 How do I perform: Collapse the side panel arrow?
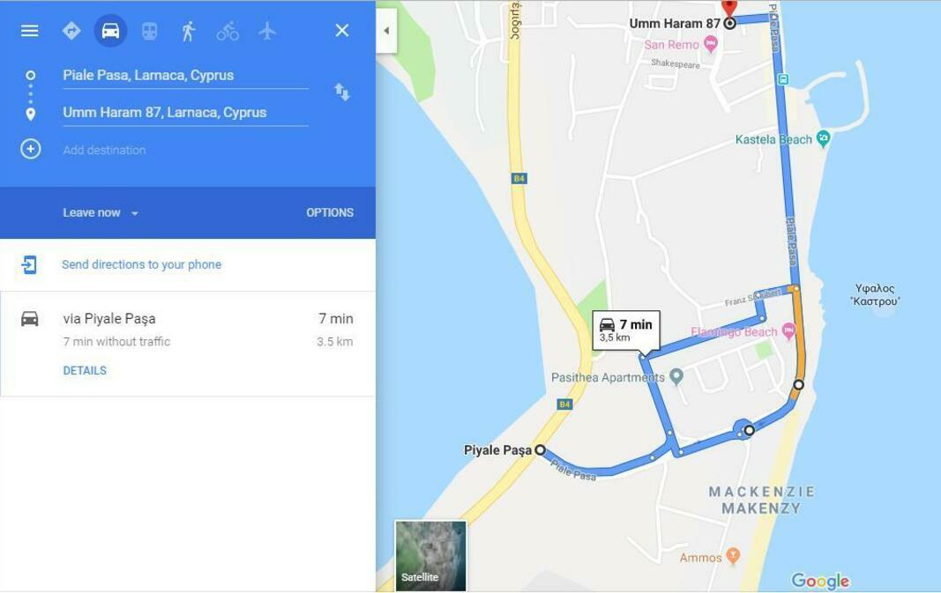click(x=386, y=31)
